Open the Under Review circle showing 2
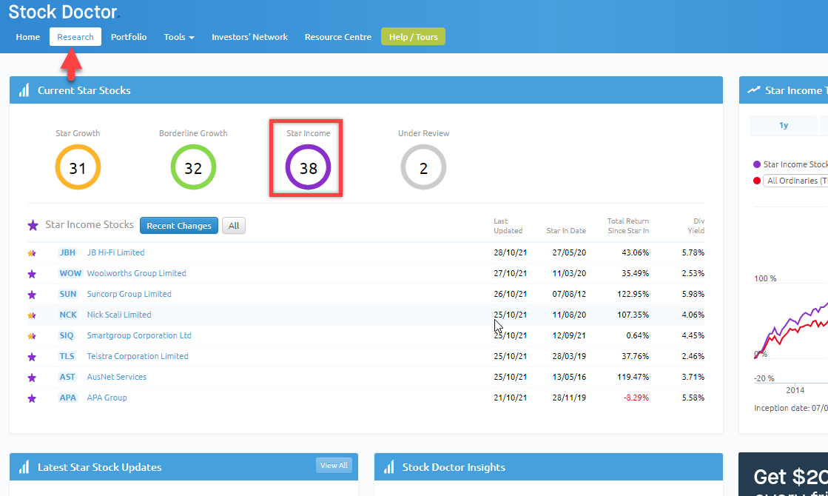Viewport: 828px width, 496px height. 423,167
